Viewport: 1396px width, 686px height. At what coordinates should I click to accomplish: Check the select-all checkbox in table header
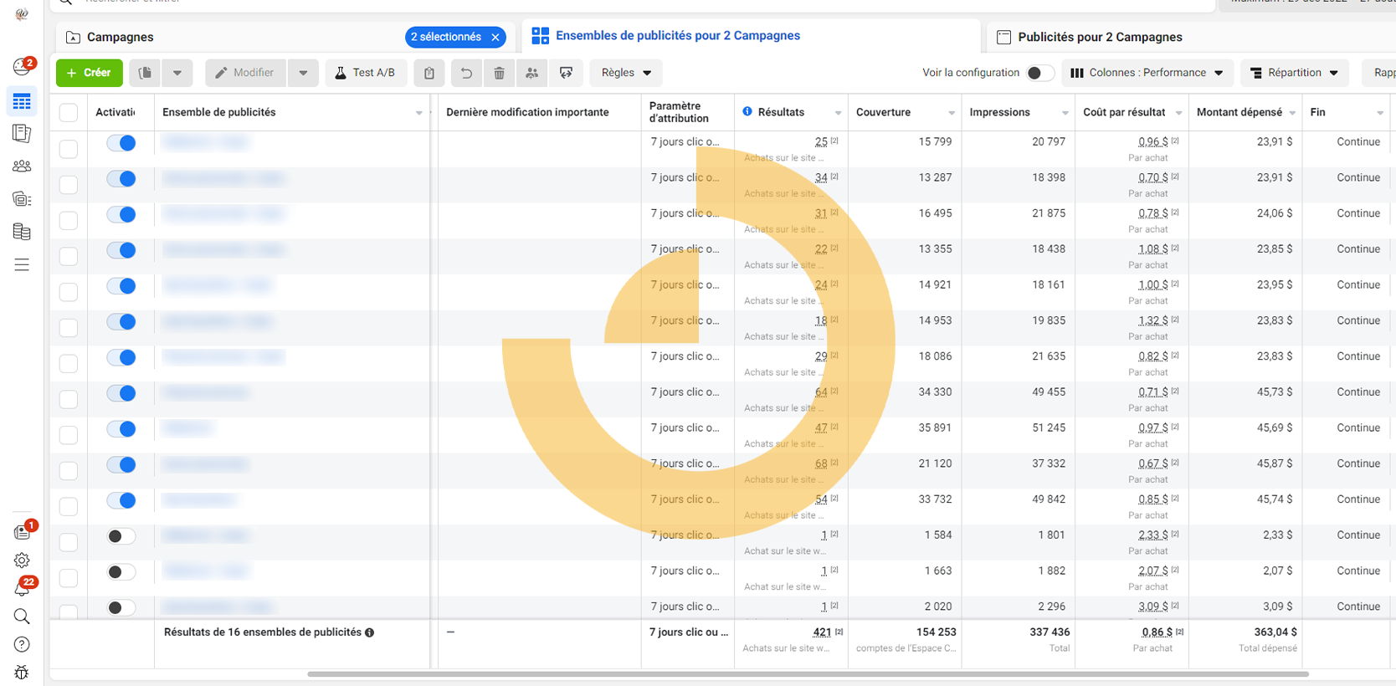click(x=69, y=112)
